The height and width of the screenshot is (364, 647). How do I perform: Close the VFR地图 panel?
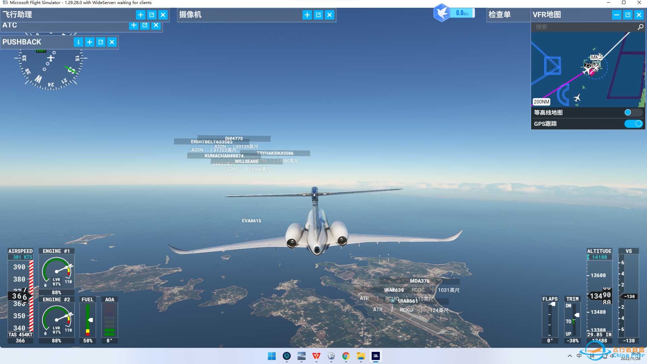pyautogui.click(x=639, y=15)
